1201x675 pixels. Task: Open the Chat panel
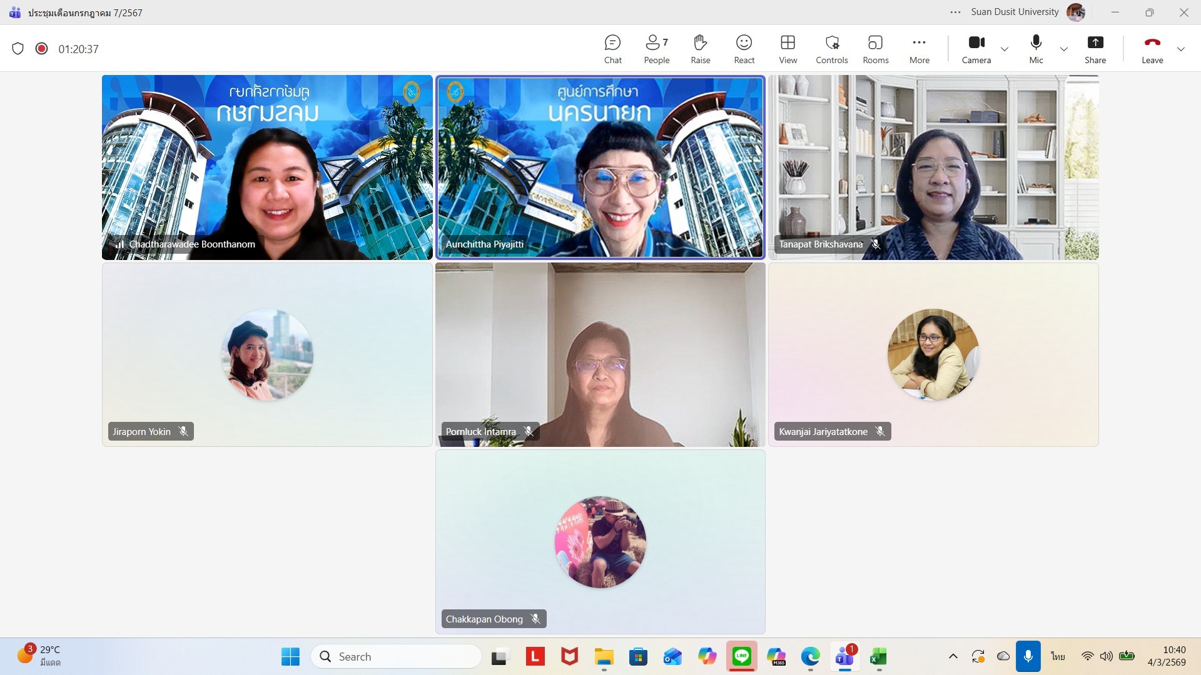pos(612,49)
